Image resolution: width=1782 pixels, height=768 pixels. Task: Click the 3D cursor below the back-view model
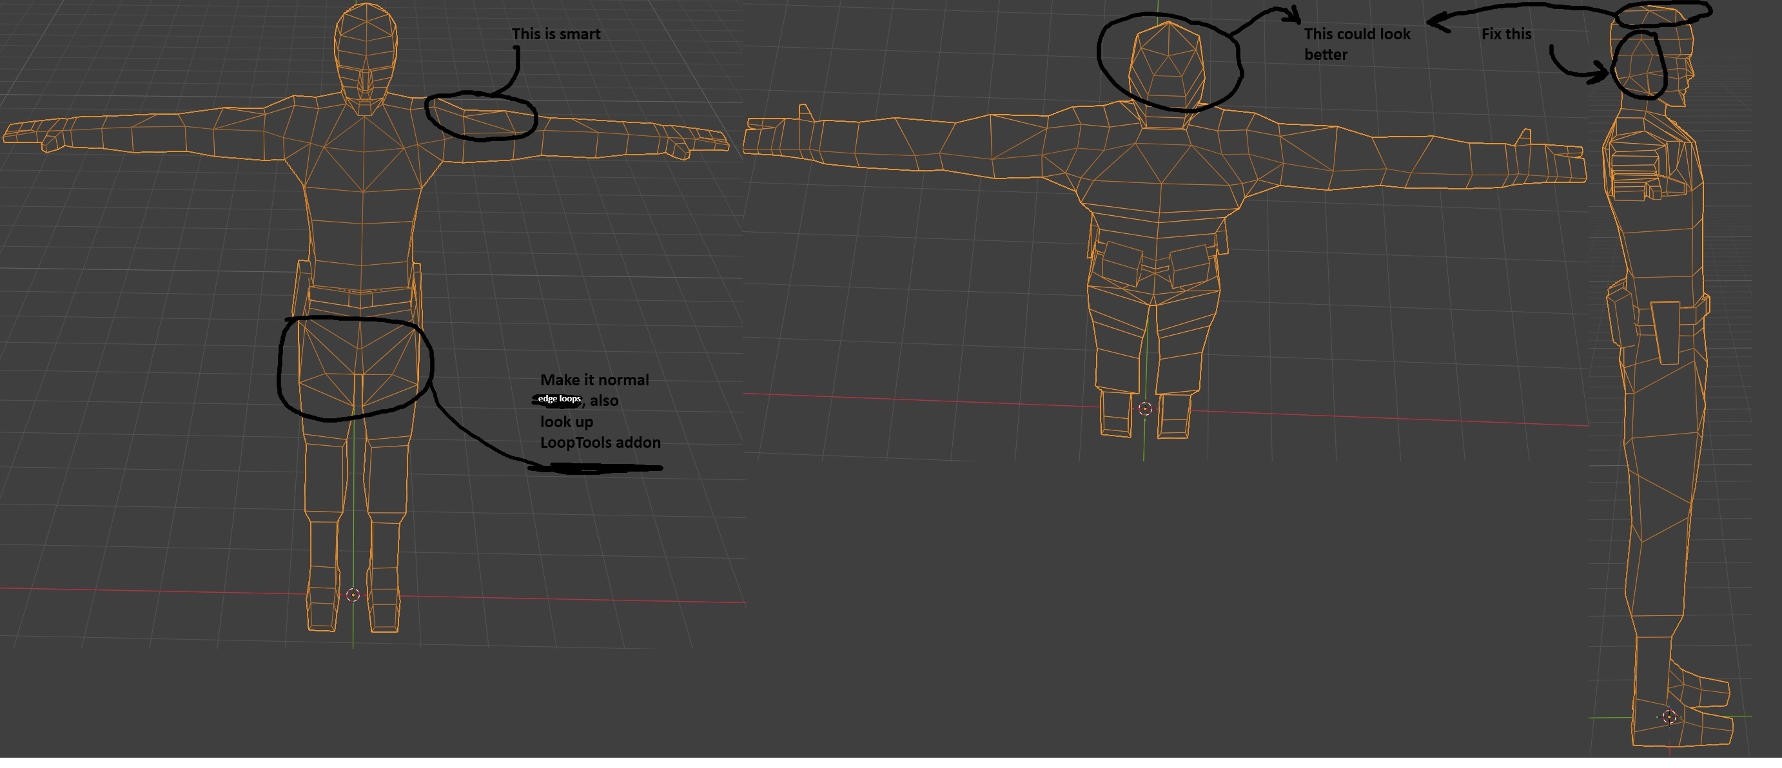1145,408
